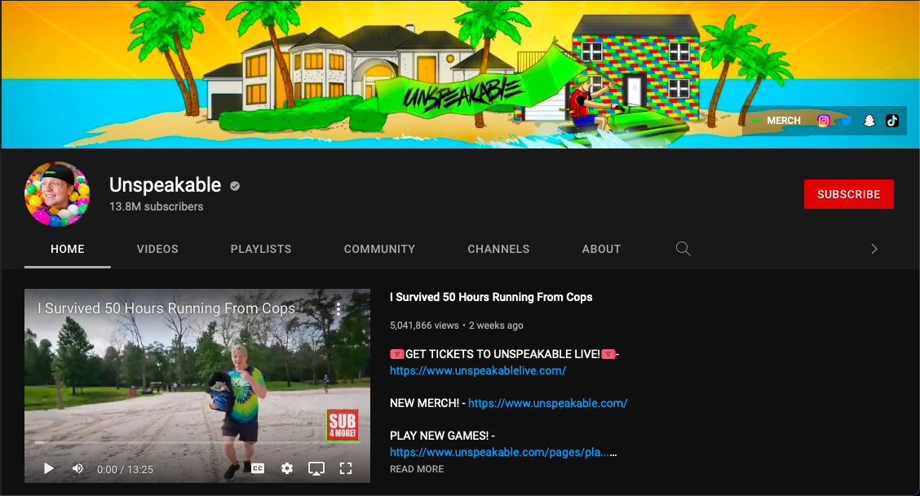Open the unspeakablelive.com link

478,370
